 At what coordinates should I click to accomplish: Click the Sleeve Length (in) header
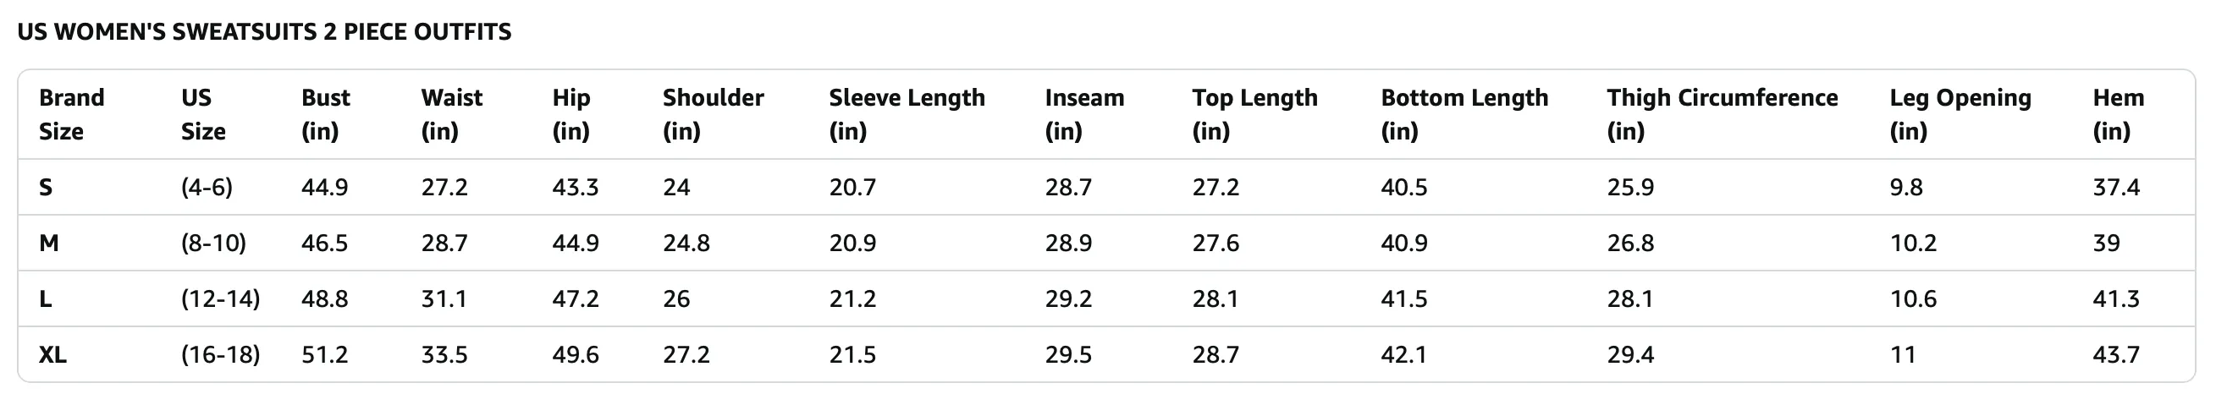(x=907, y=114)
